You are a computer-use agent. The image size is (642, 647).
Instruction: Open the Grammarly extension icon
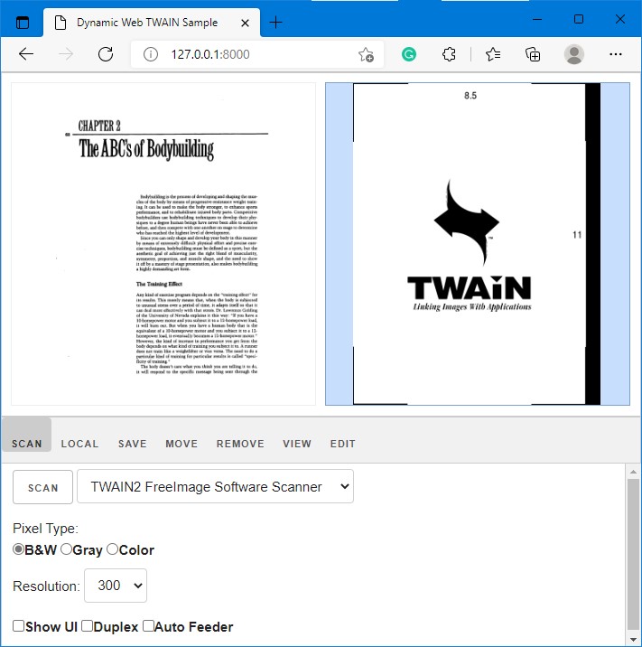pos(409,54)
